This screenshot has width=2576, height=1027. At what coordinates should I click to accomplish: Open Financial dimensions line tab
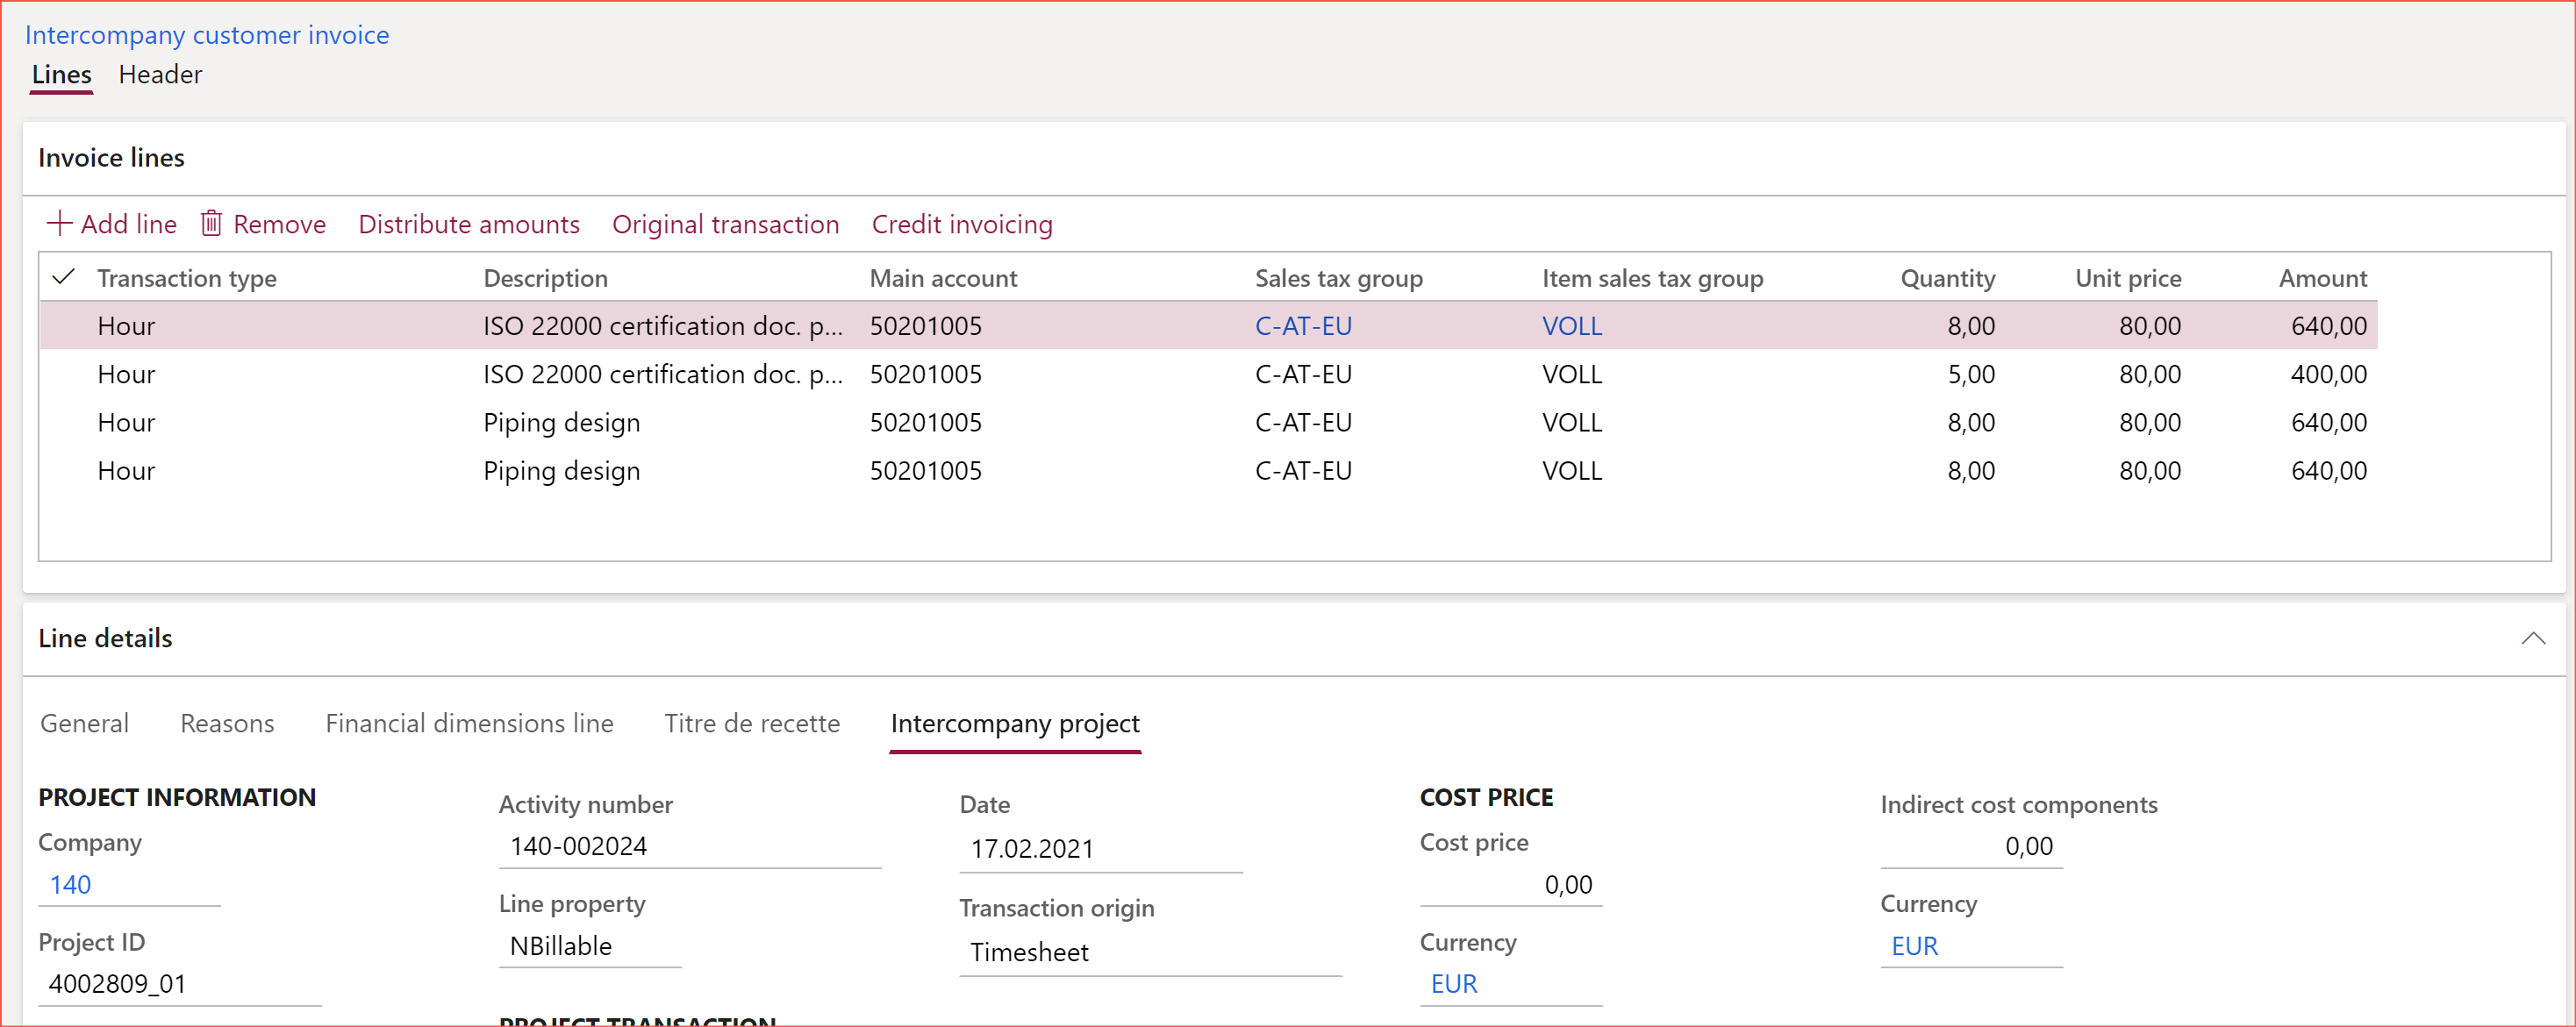pos(469,723)
